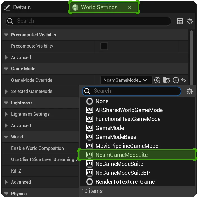Click the Kill Z property label
Viewport: 198px width, 198px height.
16,171
